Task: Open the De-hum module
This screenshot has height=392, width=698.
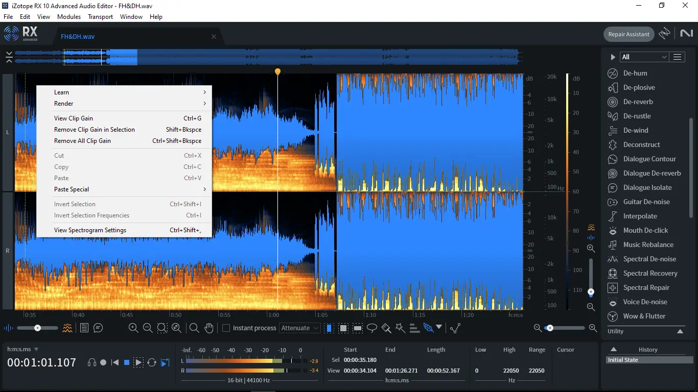Action: (x=635, y=73)
